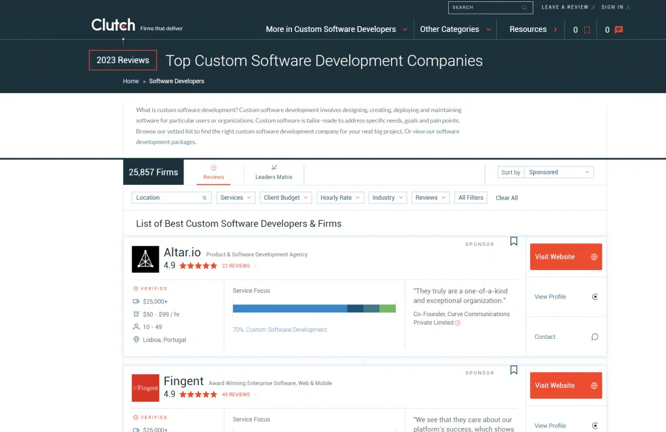Open the Client Budget filter dropdown
The image size is (666, 432).
[x=286, y=198]
